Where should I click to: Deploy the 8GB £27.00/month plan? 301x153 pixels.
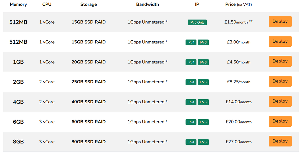click(x=280, y=141)
